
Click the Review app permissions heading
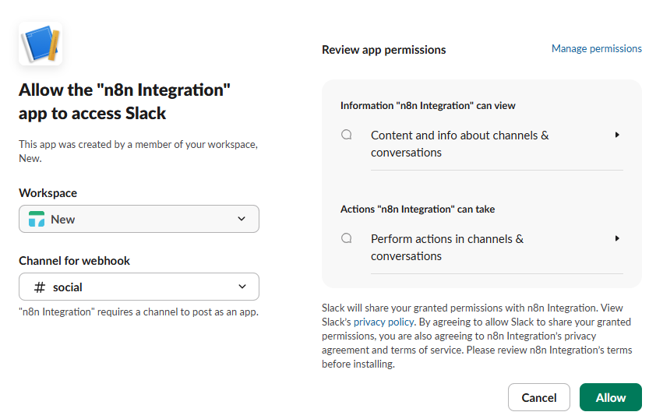pyautogui.click(x=383, y=50)
